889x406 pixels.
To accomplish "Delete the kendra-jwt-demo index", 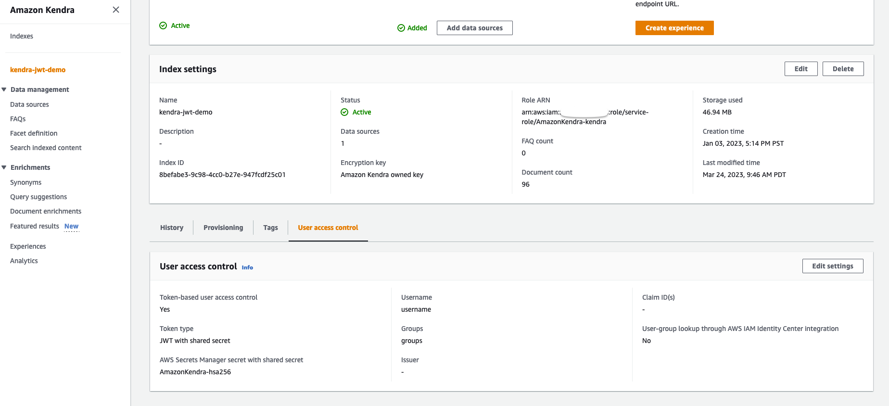I will point(843,69).
